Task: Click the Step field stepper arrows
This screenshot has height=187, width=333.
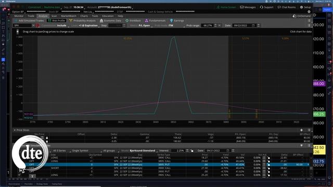Action: (x=124, y=25)
